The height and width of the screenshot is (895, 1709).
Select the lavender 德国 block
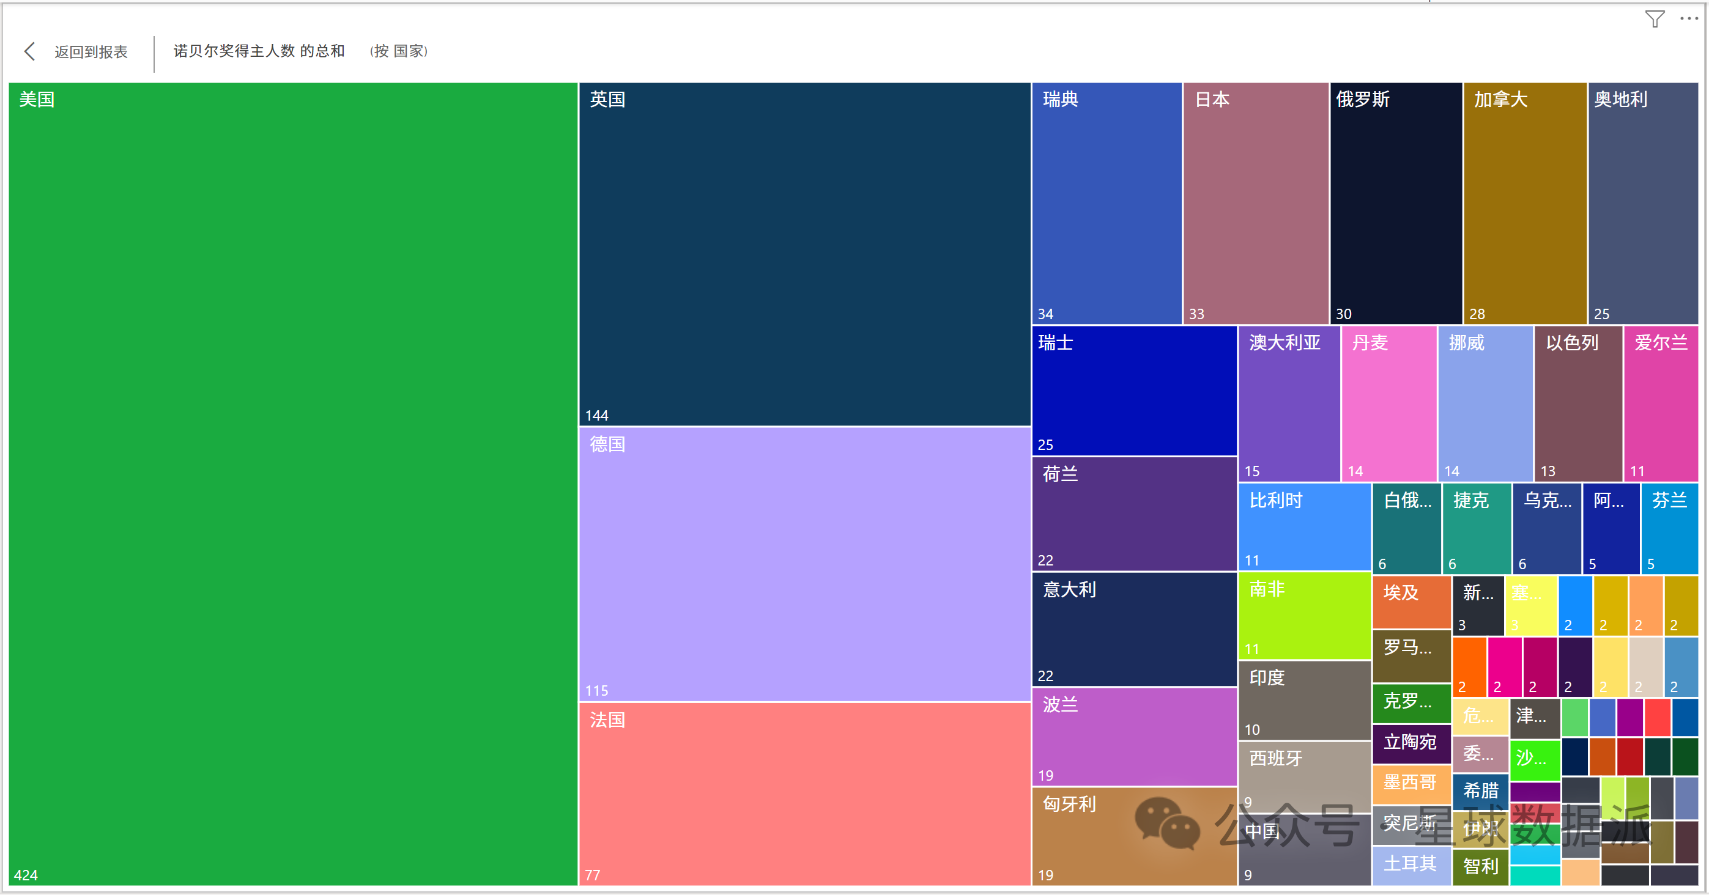[804, 564]
